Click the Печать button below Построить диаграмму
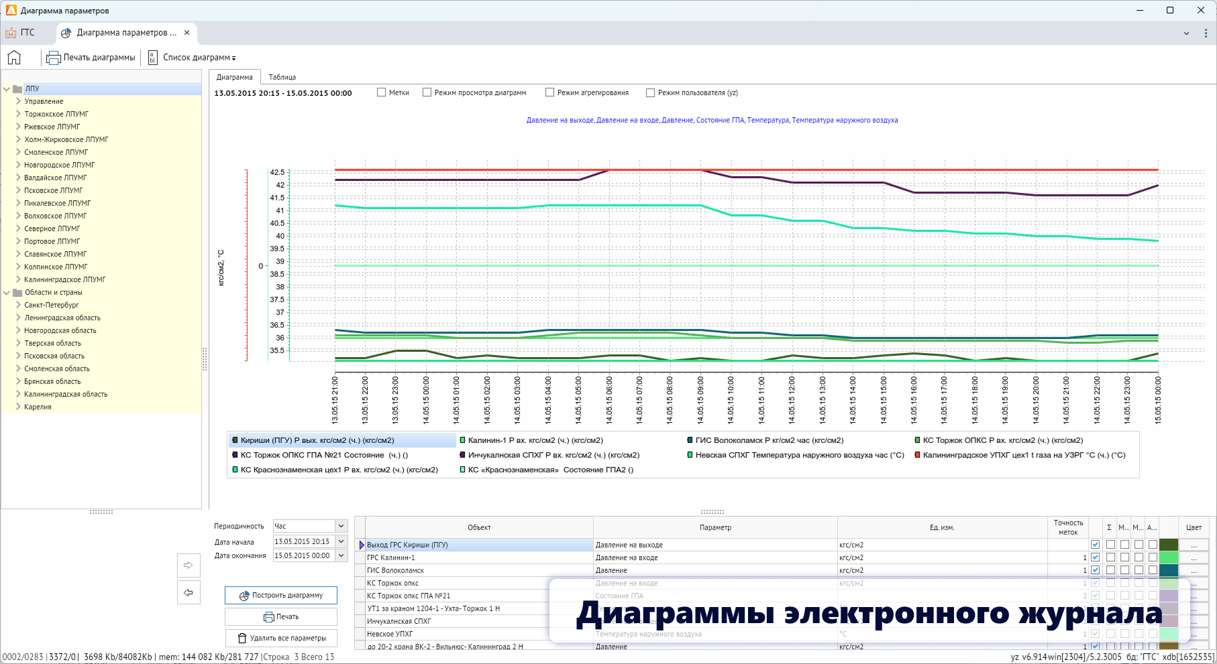Viewport: 1217px width, 664px height. coord(281,616)
